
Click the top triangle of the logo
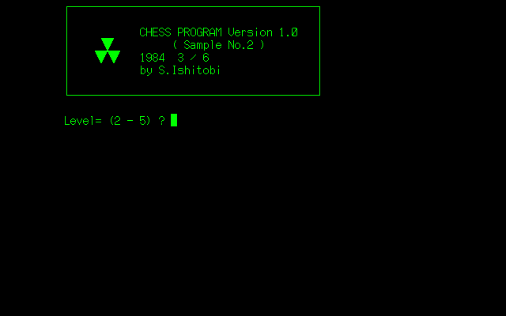pos(108,44)
